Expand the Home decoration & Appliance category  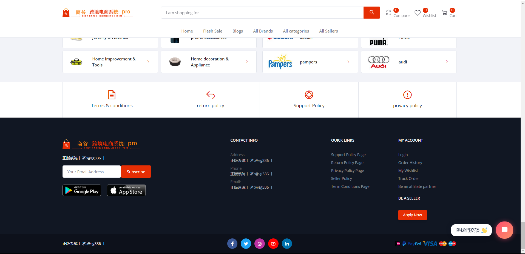209,62
